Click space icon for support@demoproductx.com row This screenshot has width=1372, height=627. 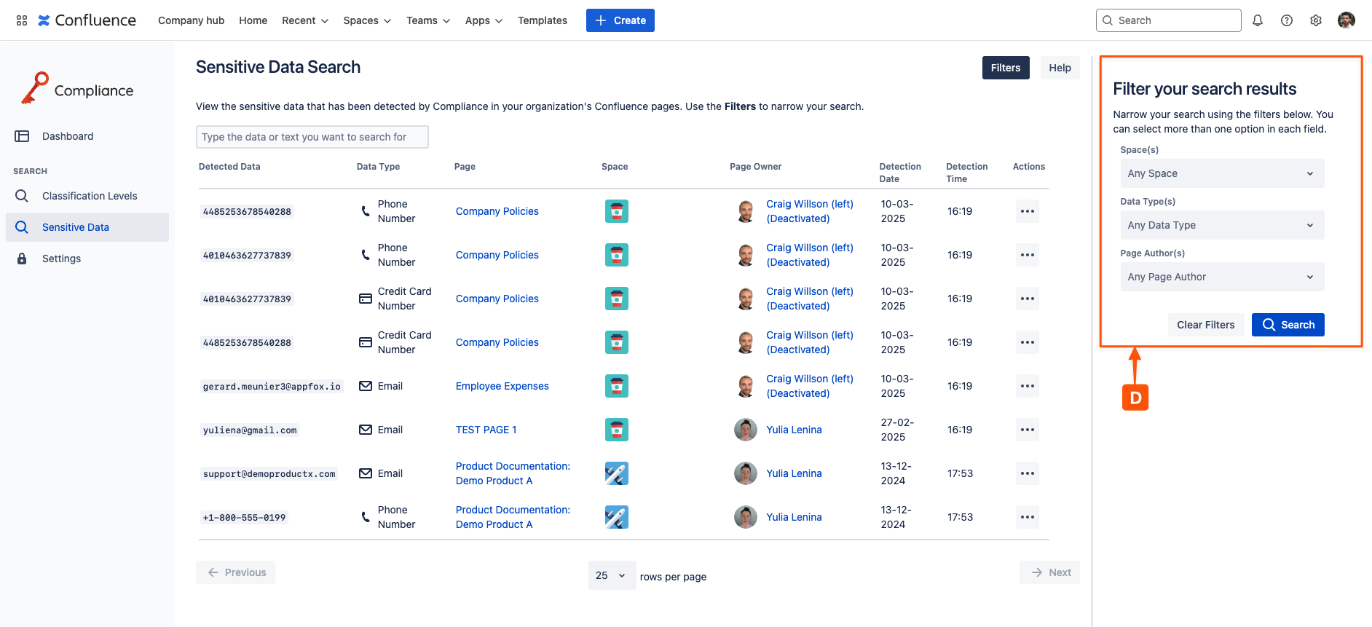coord(616,473)
